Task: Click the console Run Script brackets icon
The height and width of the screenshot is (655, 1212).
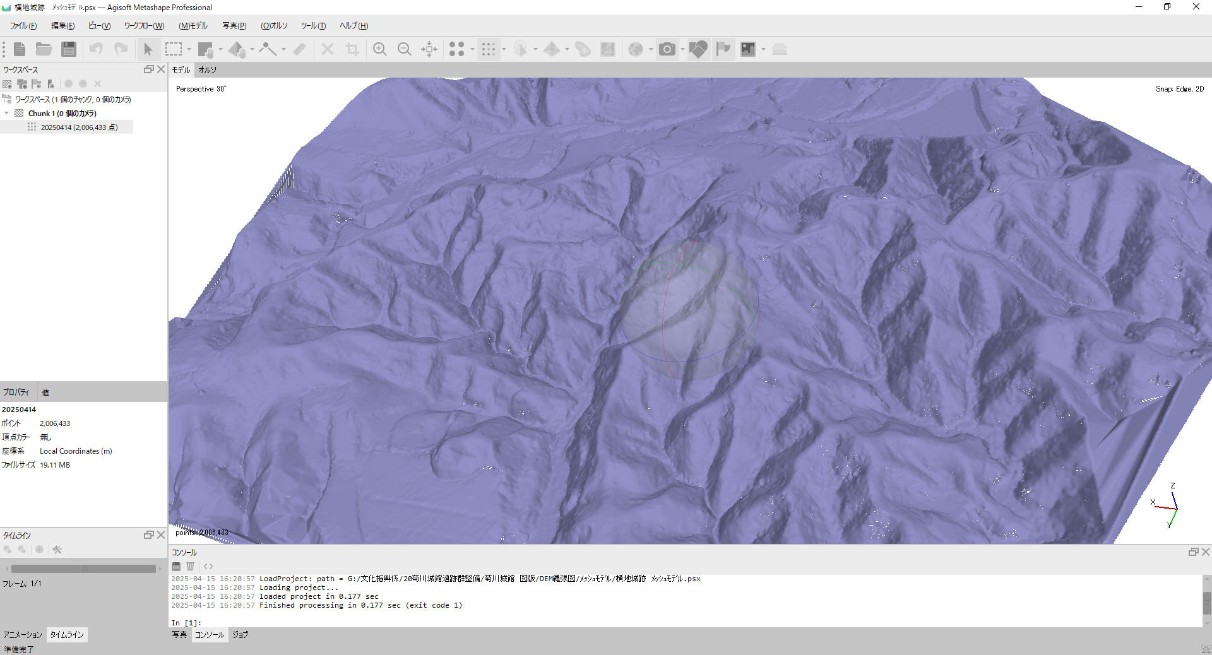Action: click(208, 567)
